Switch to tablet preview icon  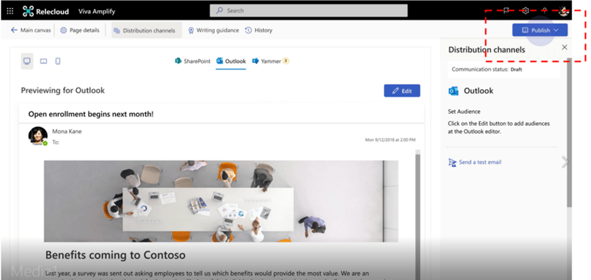(x=43, y=61)
